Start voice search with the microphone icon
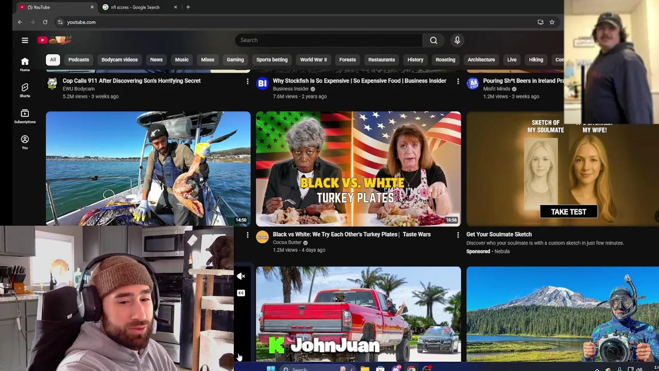Image resolution: width=659 pixels, height=371 pixels. click(x=457, y=40)
